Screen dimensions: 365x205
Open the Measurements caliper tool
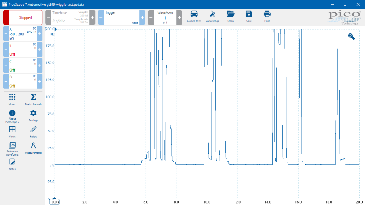pyautogui.click(x=33, y=148)
